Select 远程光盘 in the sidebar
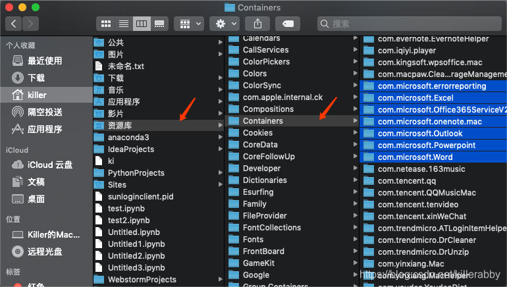Screen dimensions: 507x287 pyautogui.click(x=46, y=251)
